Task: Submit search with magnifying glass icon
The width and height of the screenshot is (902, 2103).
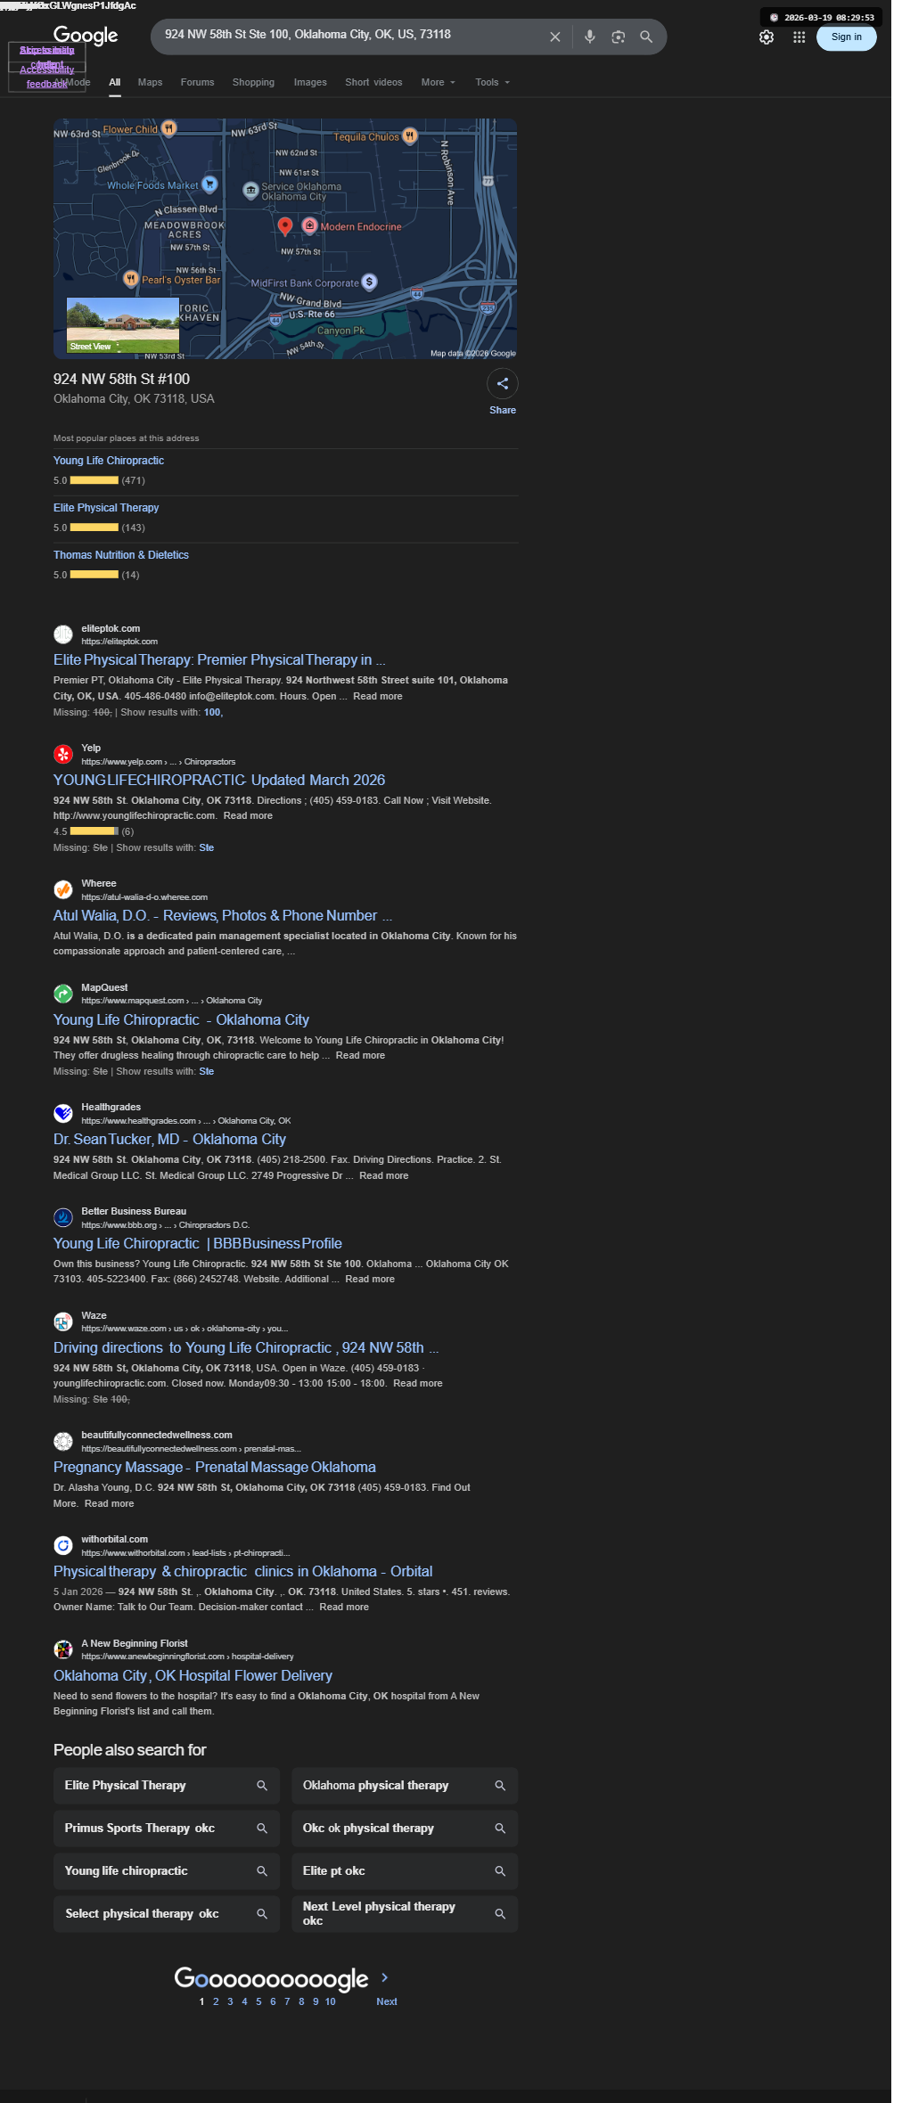Action: 646,37
